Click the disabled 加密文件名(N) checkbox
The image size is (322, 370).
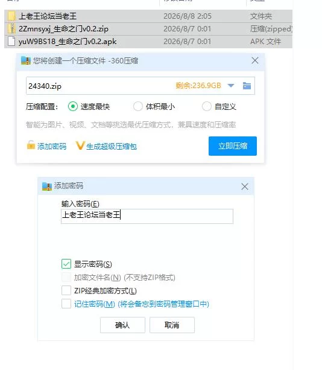[66, 277]
